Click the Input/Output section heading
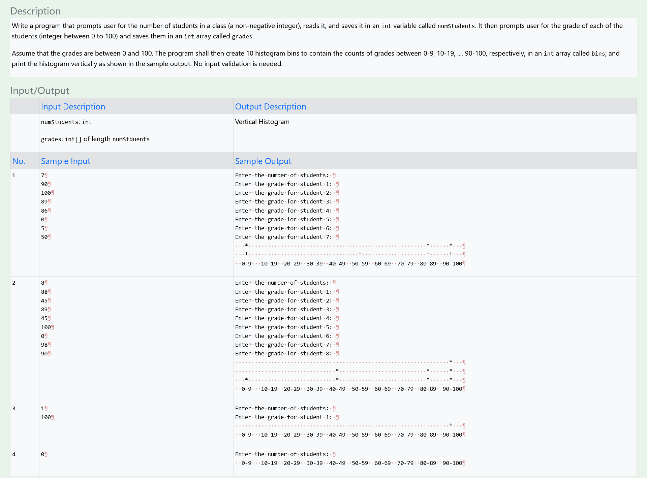647x478 pixels. pos(40,91)
